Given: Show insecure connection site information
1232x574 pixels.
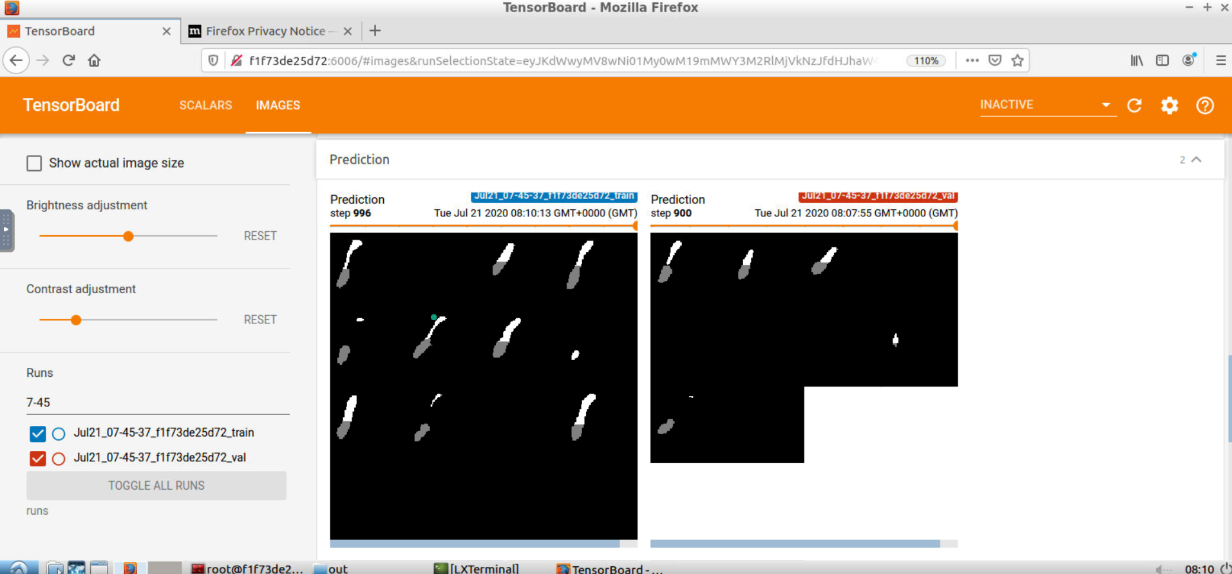Looking at the screenshot, I should click(236, 61).
